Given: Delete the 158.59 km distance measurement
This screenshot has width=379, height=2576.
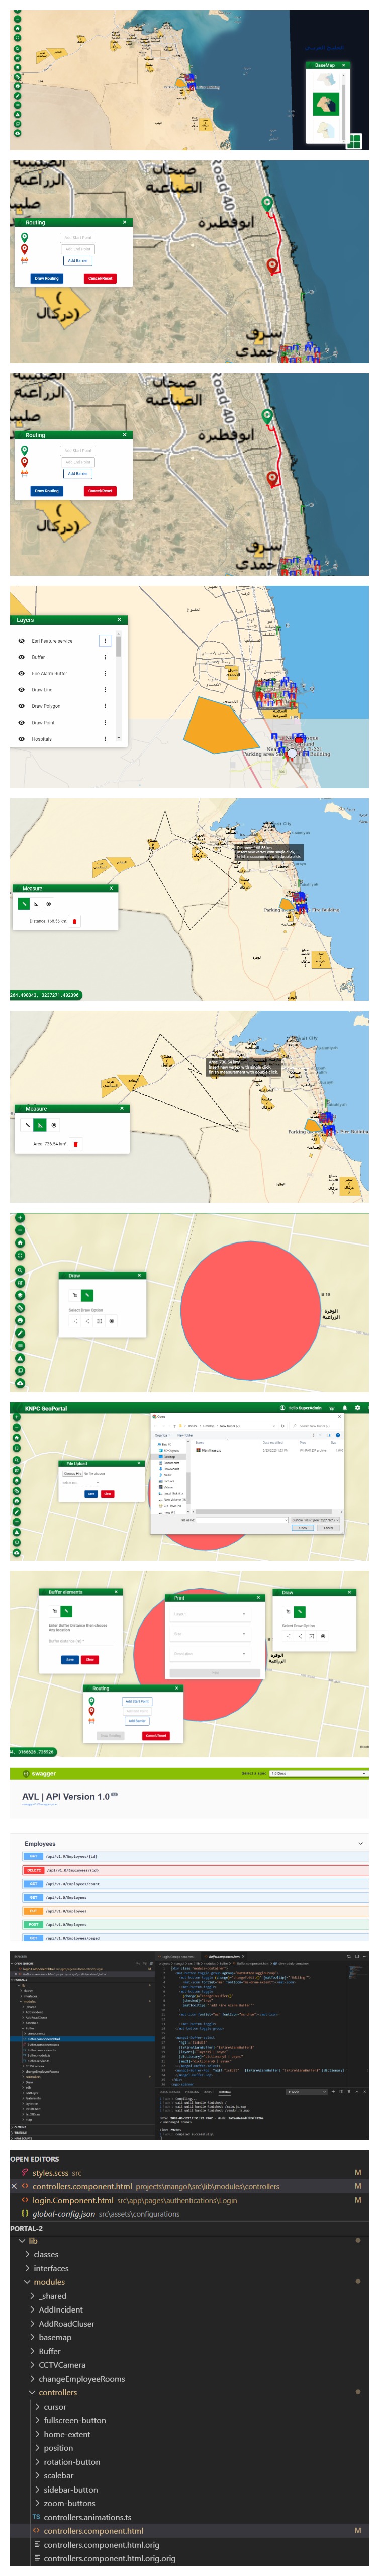Looking at the screenshot, I should point(75,921).
